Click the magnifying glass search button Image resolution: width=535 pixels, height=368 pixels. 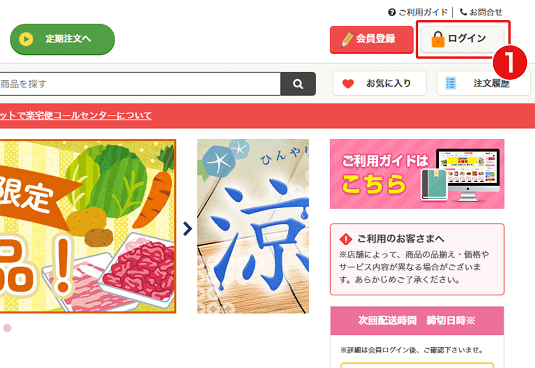pyautogui.click(x=298, y=84)
